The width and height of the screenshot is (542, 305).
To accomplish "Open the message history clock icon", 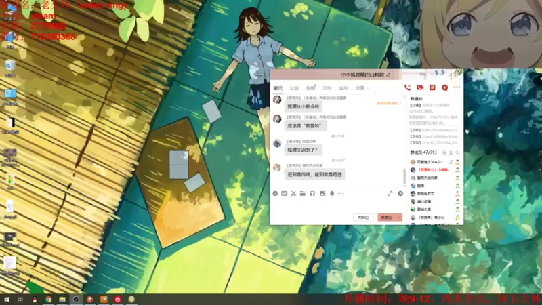I will click(400, 194).
